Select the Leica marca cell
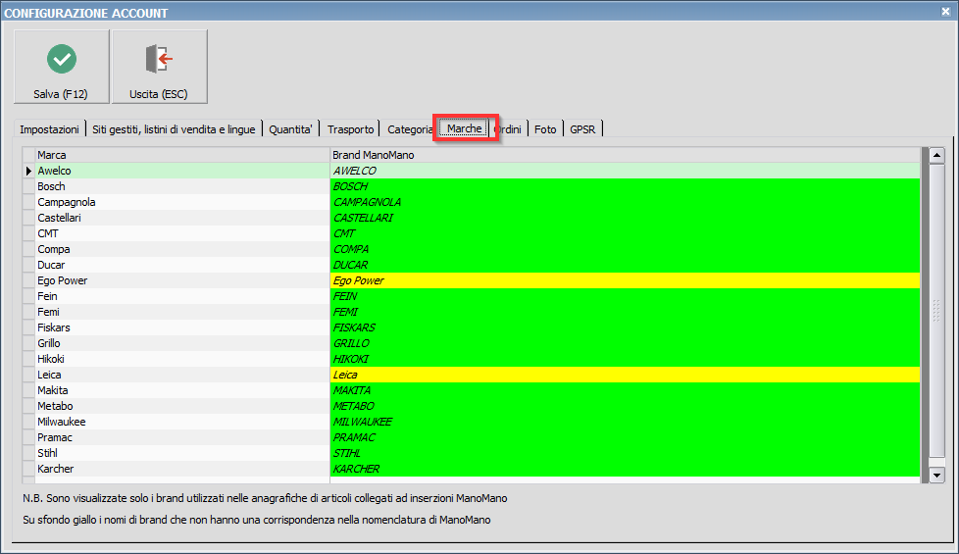This screenshot has width=959, height=554. [x=182, y=375]
